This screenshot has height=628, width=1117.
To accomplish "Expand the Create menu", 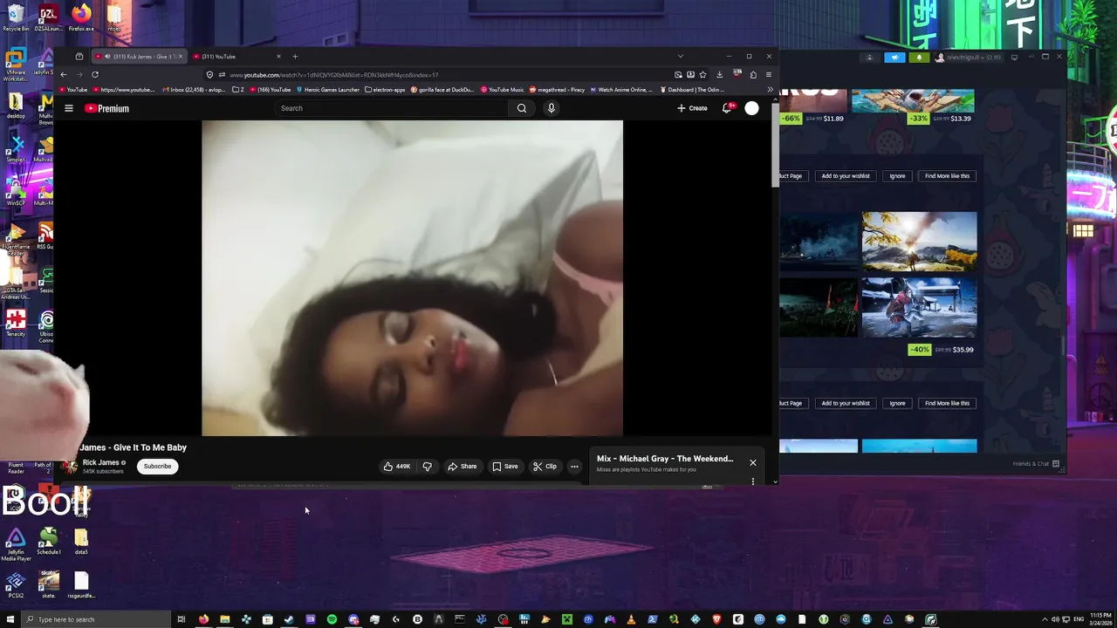I will click(692, 108).
